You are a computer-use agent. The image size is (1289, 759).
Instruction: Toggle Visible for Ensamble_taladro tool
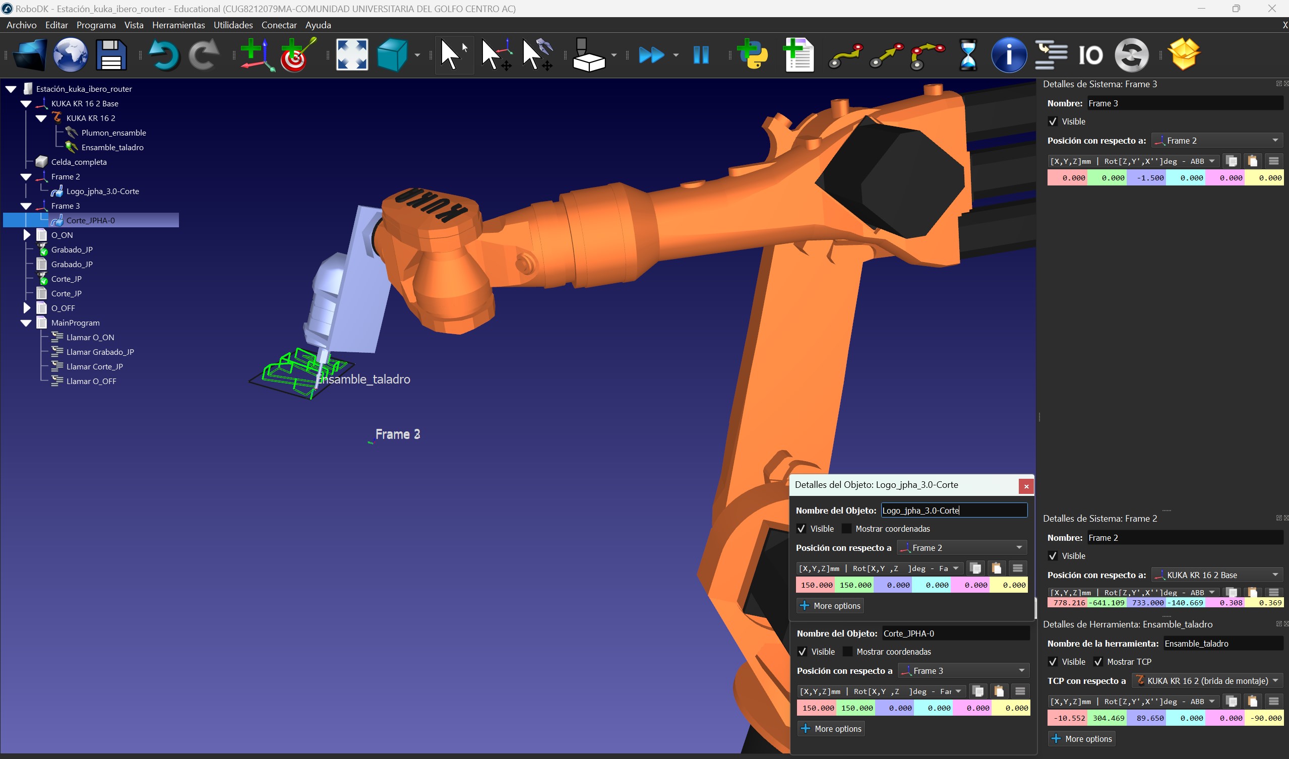coord(1053,661)
